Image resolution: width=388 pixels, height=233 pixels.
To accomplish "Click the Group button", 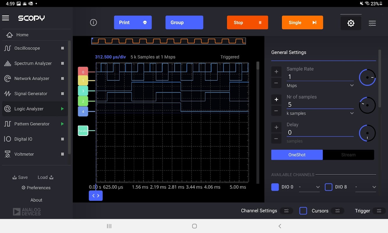I will (184, 22).
